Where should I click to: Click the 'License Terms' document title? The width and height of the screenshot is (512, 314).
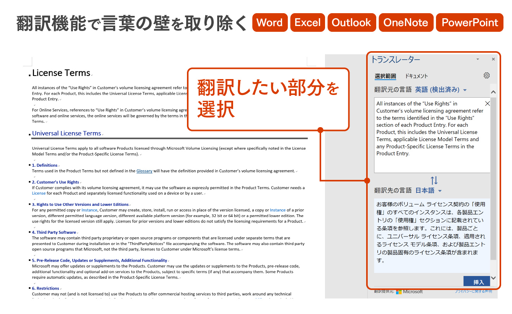pos(61,73)
